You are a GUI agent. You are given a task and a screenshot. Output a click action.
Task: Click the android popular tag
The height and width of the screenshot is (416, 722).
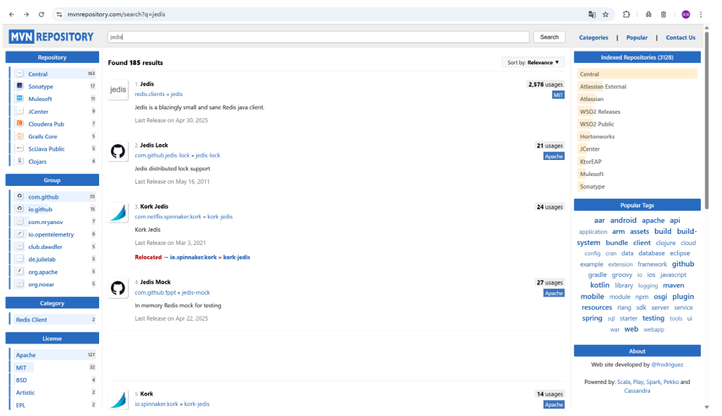[623, 220]
